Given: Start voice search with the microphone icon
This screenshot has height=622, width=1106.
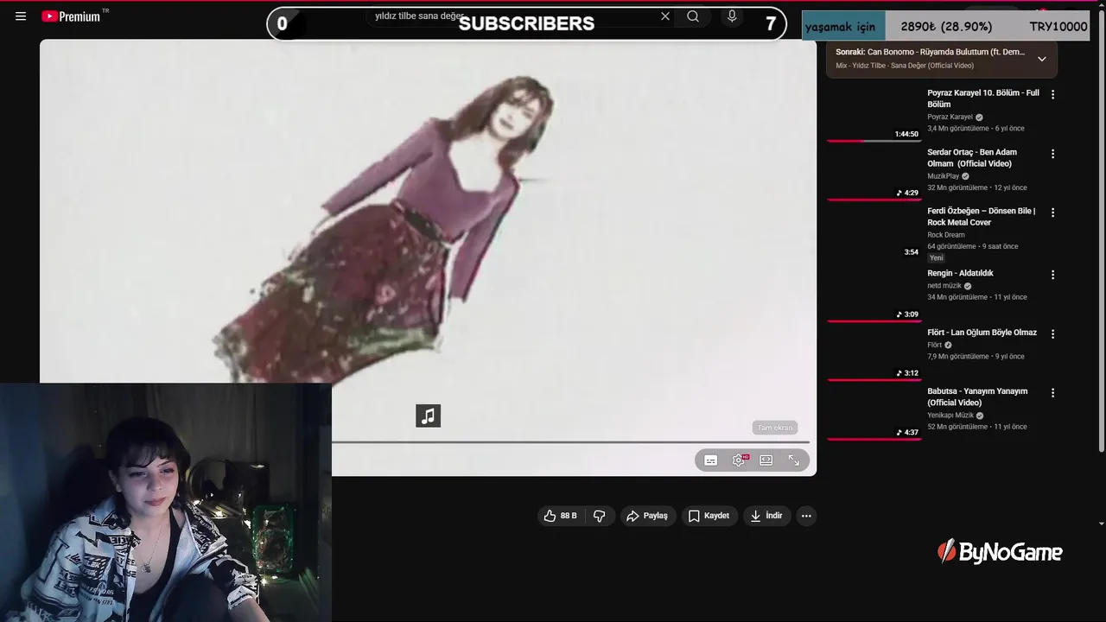Looking at the screenshot, I should pos(732,16).
